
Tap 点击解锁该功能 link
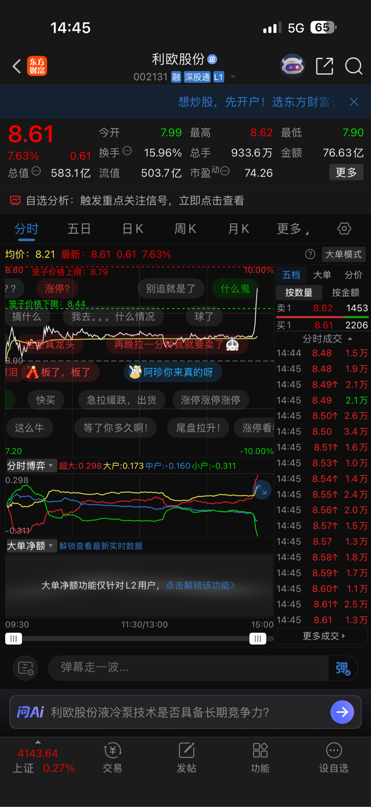tap(200, 585)
